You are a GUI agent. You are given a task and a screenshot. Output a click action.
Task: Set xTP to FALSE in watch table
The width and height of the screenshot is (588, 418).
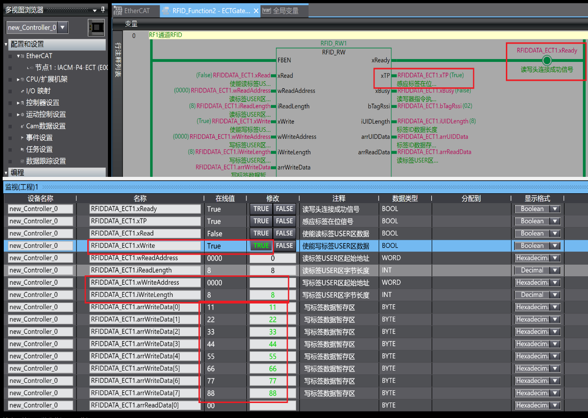coord(284,221)
